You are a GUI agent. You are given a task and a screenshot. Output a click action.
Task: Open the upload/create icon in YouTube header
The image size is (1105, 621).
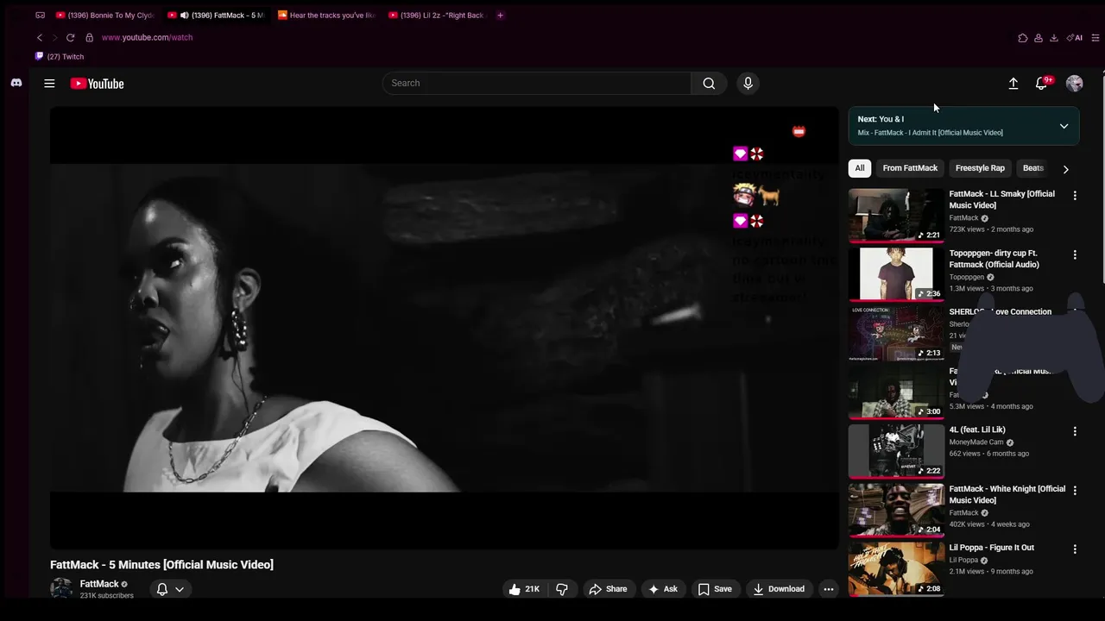pos(1013,84)
